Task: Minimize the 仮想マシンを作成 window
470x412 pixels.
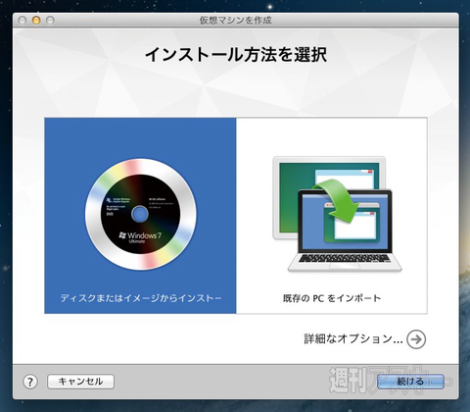Action: pos(36,21)
